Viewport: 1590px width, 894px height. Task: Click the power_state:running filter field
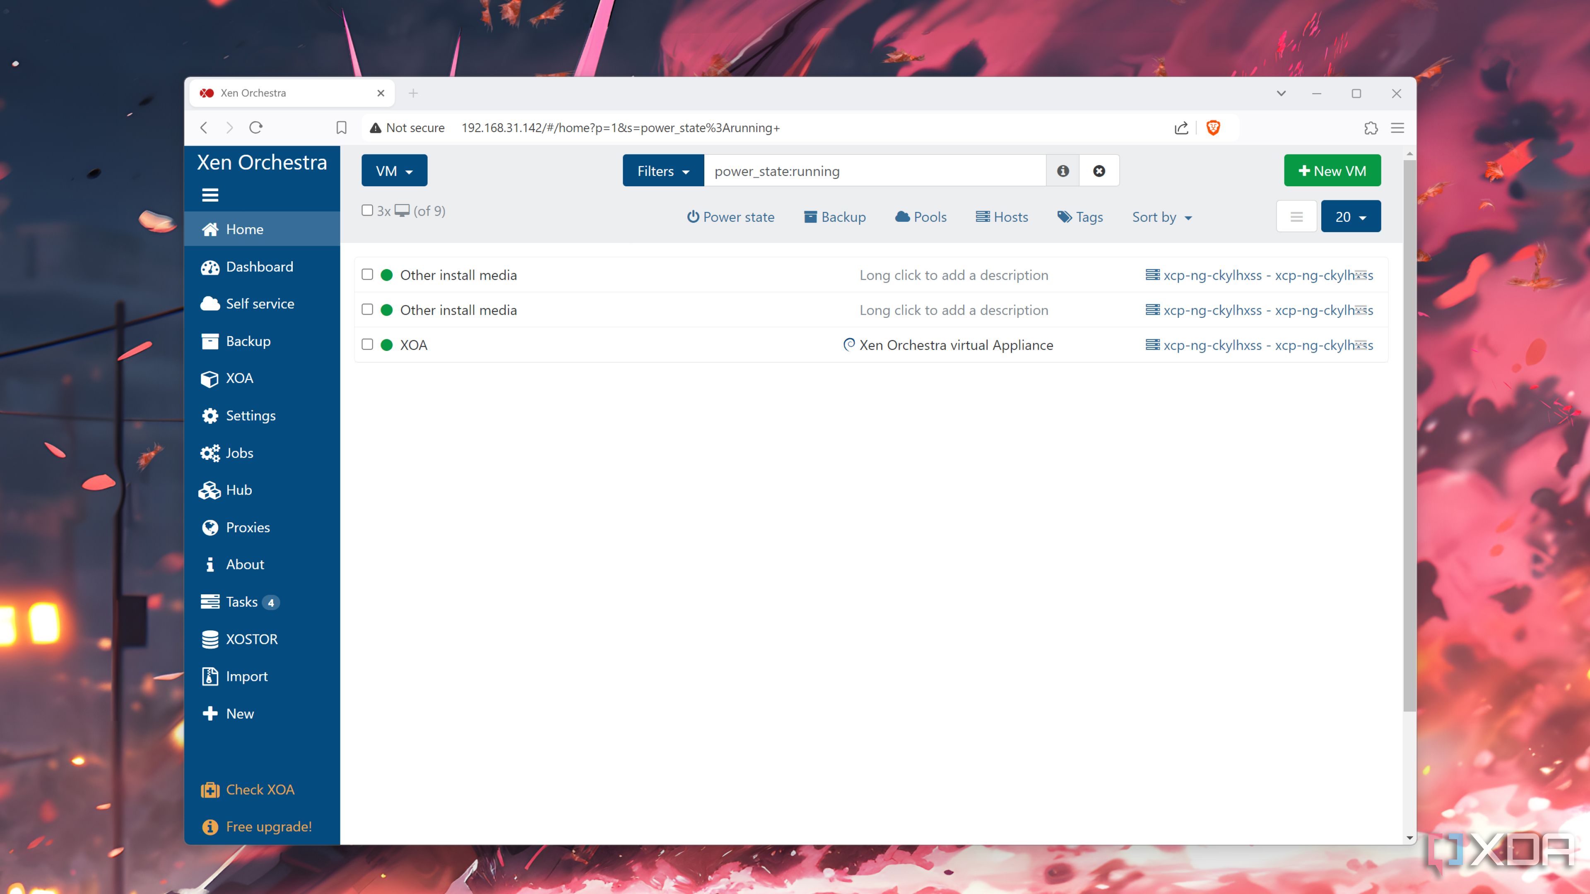click(874, 171)
